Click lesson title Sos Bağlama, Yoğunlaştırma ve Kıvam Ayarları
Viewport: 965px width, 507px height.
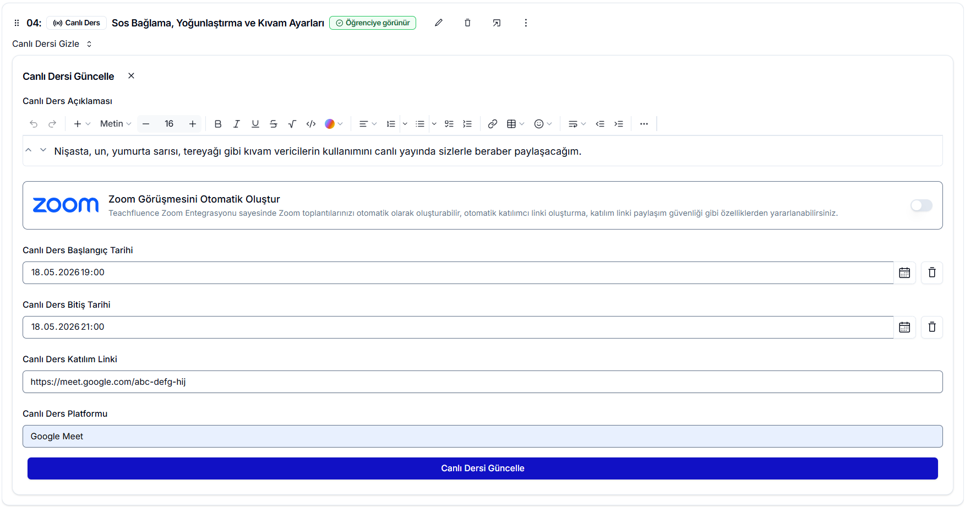(x=218, y=23)
